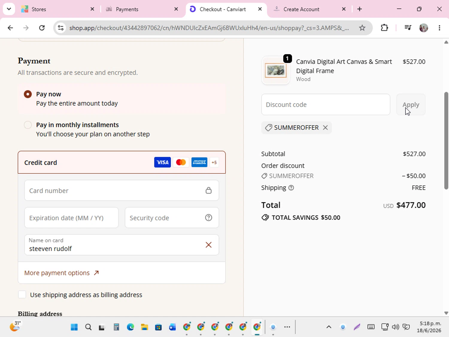This screenshot has width=449, height=337.
Task: Remove the SUMMEROFFER discount tag
Action: 325,128
